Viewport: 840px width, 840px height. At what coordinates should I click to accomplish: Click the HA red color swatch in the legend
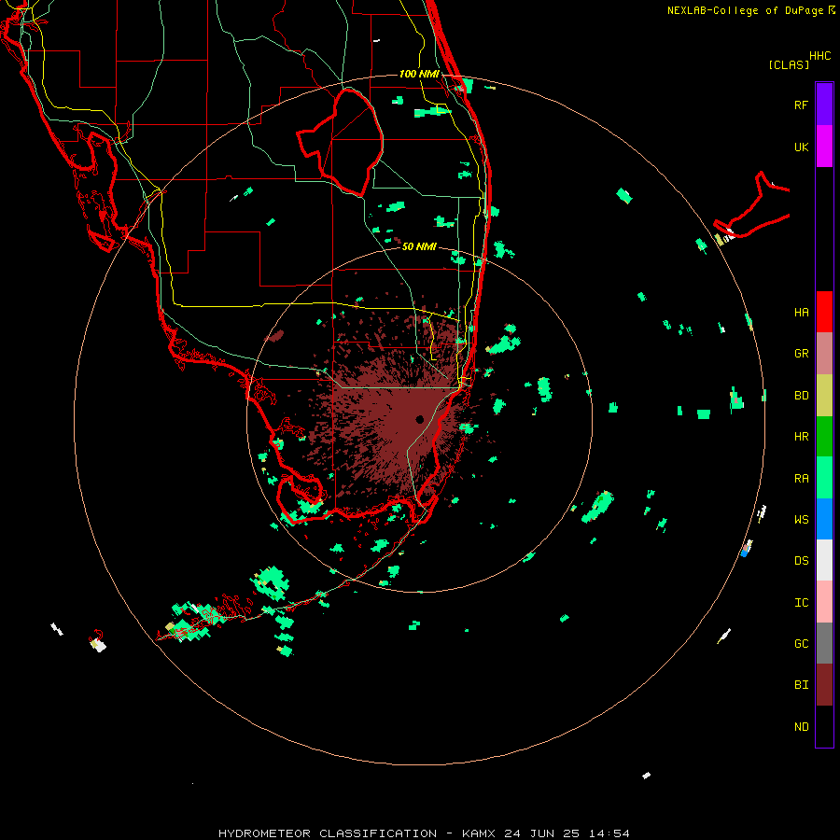(x=824, y=312)
